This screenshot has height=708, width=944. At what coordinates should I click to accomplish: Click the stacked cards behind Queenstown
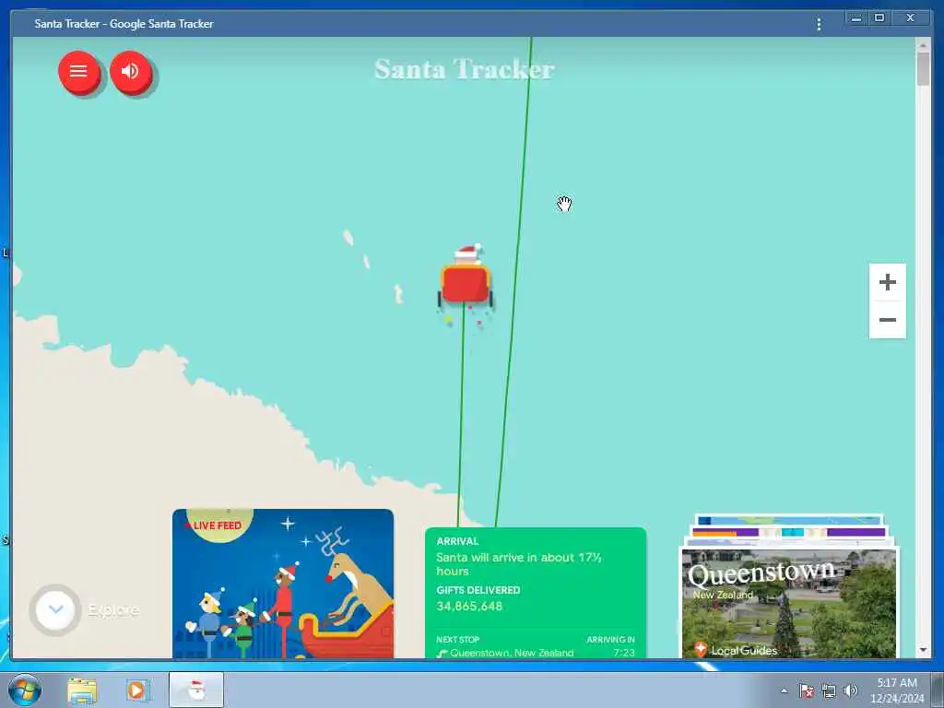pyautogui.click(x=789, y=530)
